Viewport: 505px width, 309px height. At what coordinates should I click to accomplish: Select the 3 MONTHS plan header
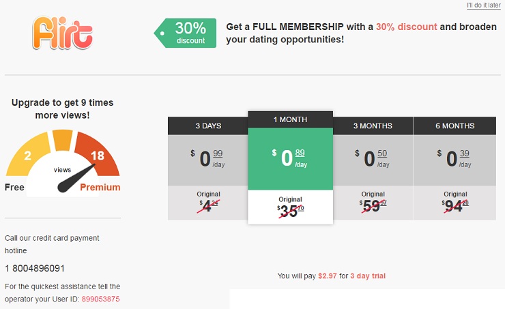pos(373,126)
